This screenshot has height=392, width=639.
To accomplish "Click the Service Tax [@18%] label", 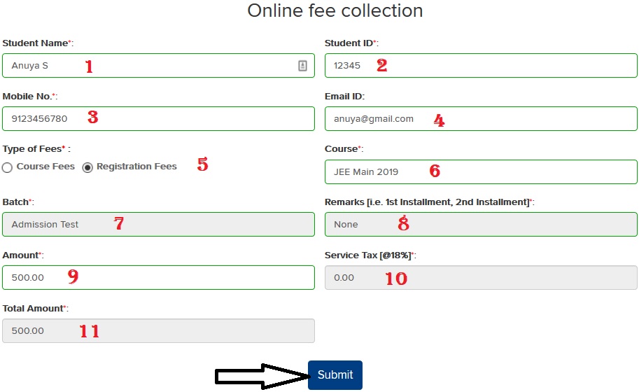I will pyautogui.click(x=369, y=255).
